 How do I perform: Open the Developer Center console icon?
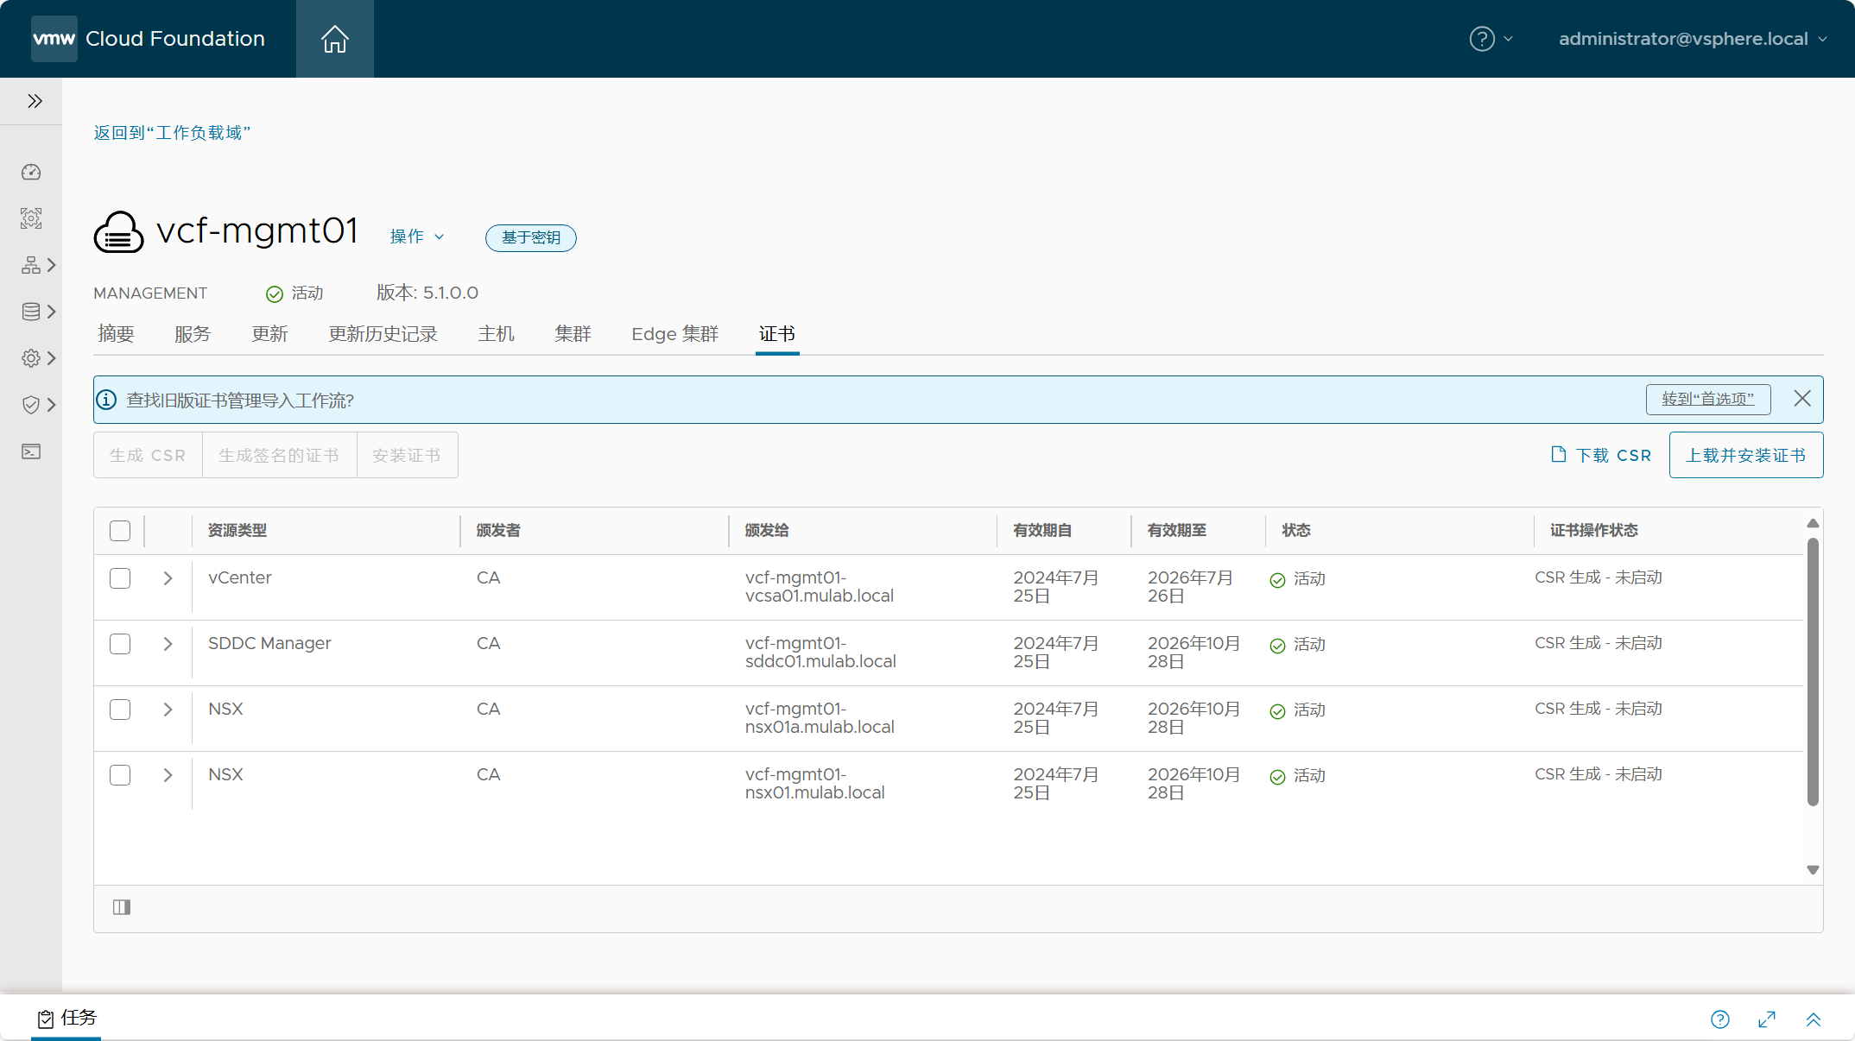click(31, 451)
